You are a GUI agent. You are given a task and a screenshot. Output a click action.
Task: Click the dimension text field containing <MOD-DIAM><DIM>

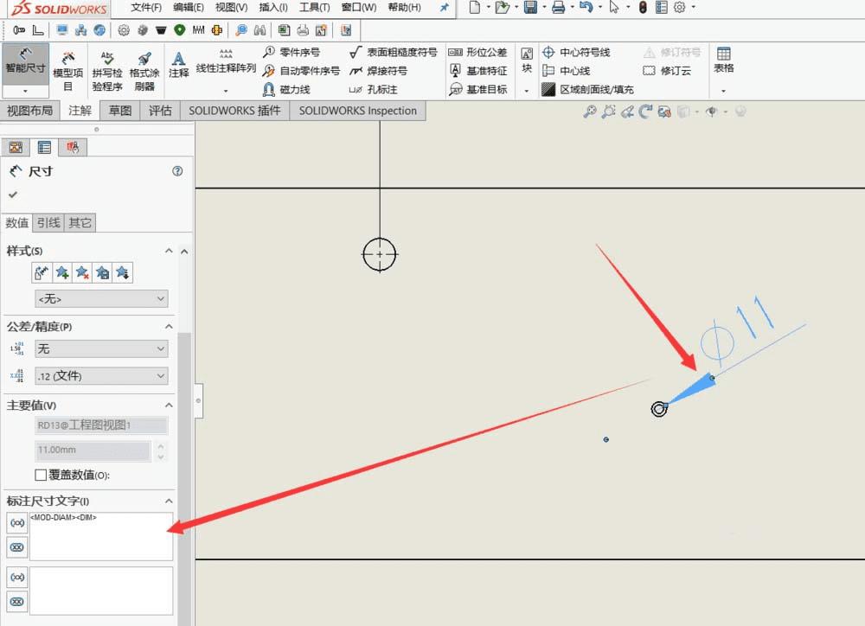tap(100, 536)
